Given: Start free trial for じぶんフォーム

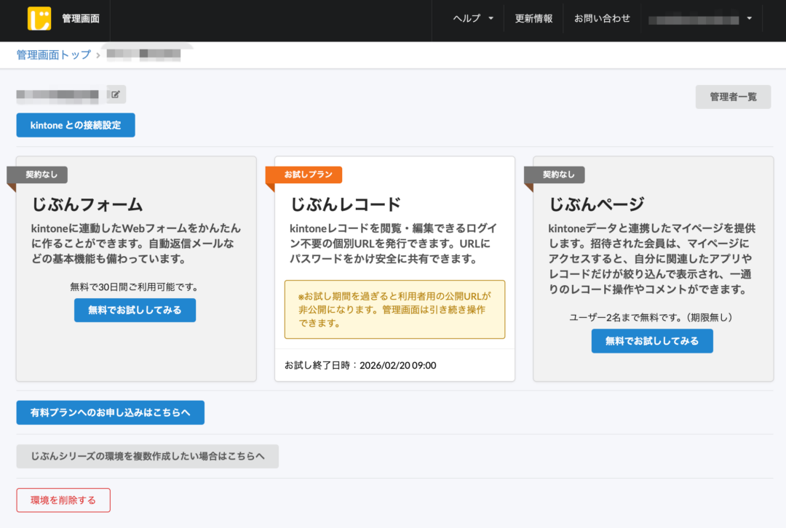Looking at the screenshot, I should [x=135, y=310].
